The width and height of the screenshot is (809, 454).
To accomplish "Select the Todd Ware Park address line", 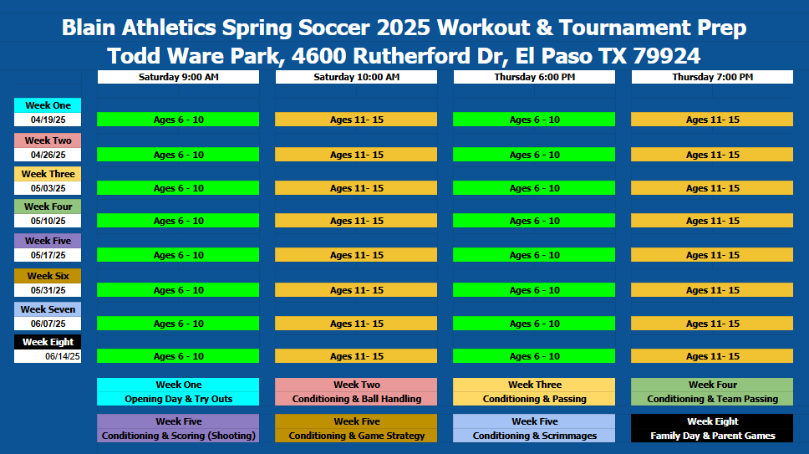I will click(404, 56).
